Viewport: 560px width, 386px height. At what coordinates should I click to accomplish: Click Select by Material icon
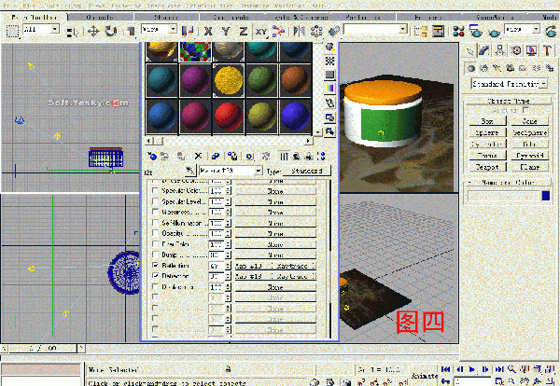pyautogui.click(x=329, y=131)
